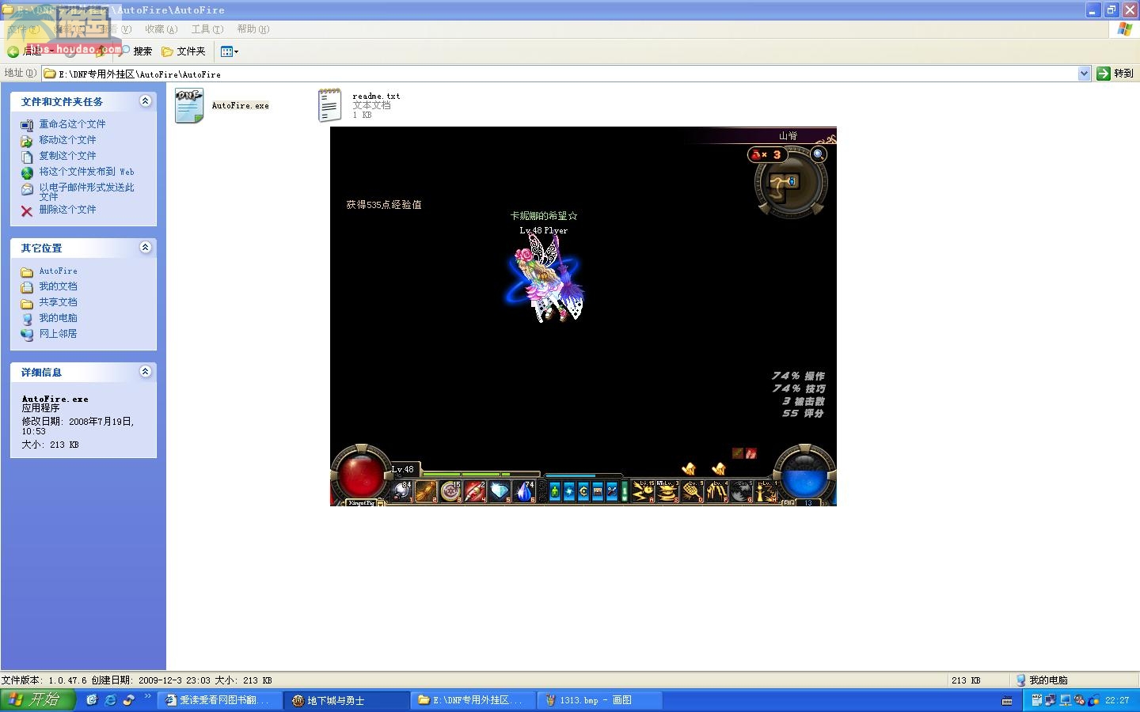The height and width of the screenshot is (712, 1140).
Task: Switch to 地下城与勇士 taskbar window
Action: [347, 700]
